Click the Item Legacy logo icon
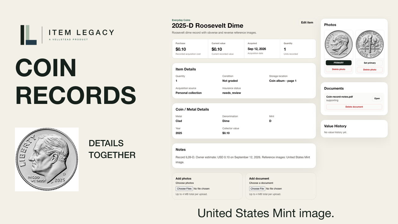 coord(29,35)
